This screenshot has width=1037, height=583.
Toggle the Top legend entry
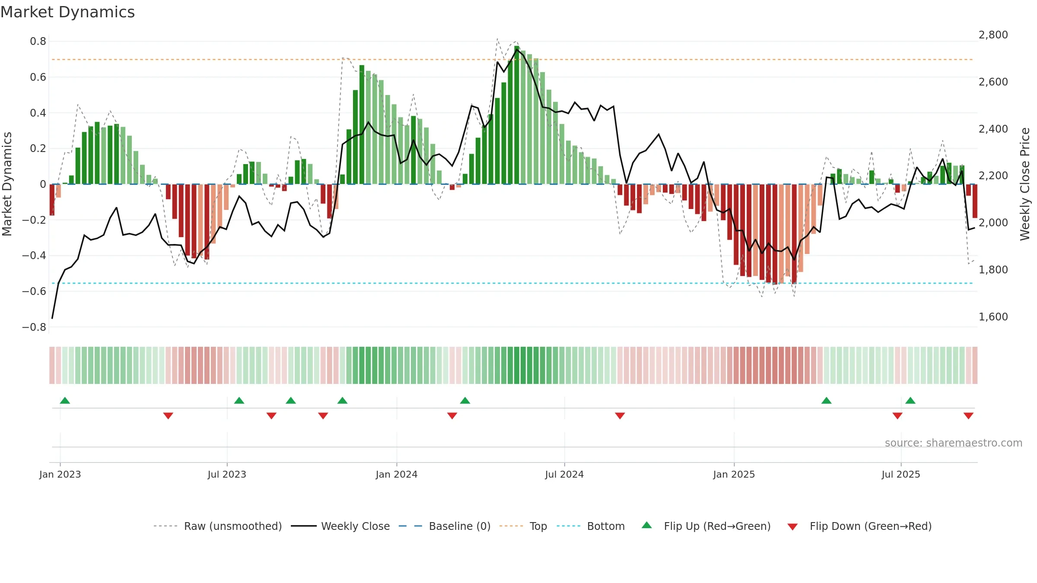coord(523,526)
